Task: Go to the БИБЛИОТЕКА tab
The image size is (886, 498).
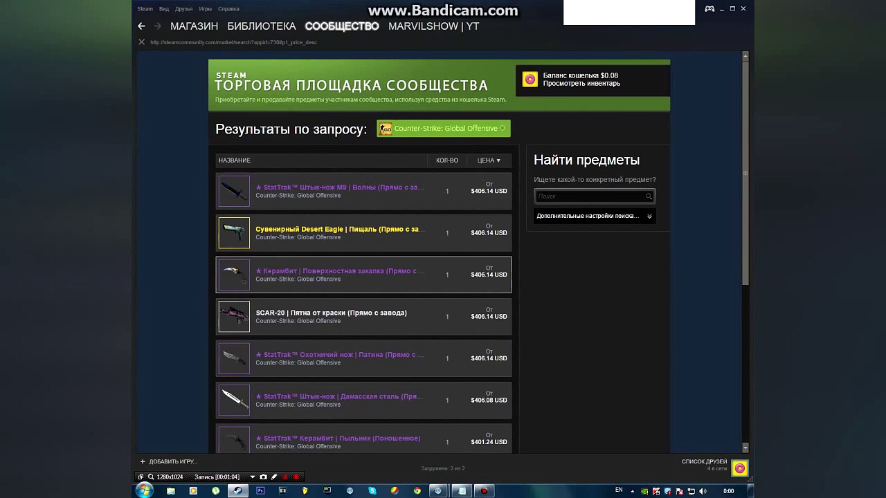Action: (x=262, y=26)
